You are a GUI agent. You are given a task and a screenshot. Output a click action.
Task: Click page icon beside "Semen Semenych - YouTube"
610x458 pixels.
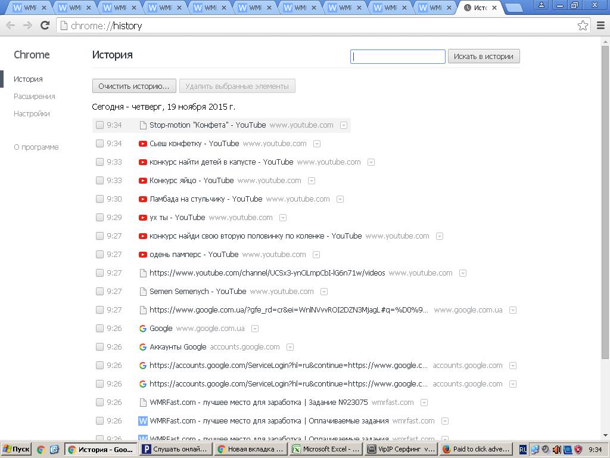pyautogui.click(x=143, y=291)
